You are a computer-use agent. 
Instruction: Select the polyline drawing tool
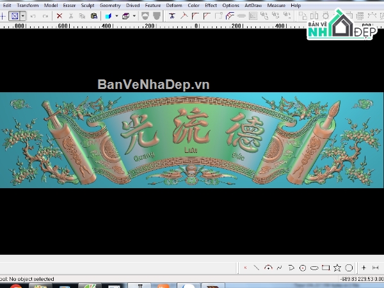point(291,268)
